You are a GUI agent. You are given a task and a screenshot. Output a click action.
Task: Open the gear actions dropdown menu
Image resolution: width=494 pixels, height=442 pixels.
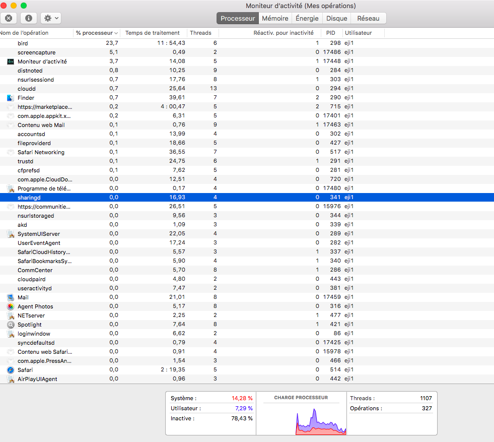click(x=51, y=18)
